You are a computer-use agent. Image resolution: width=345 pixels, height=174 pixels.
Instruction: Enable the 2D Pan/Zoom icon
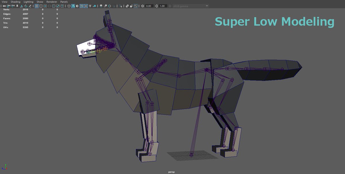(26, 6)
